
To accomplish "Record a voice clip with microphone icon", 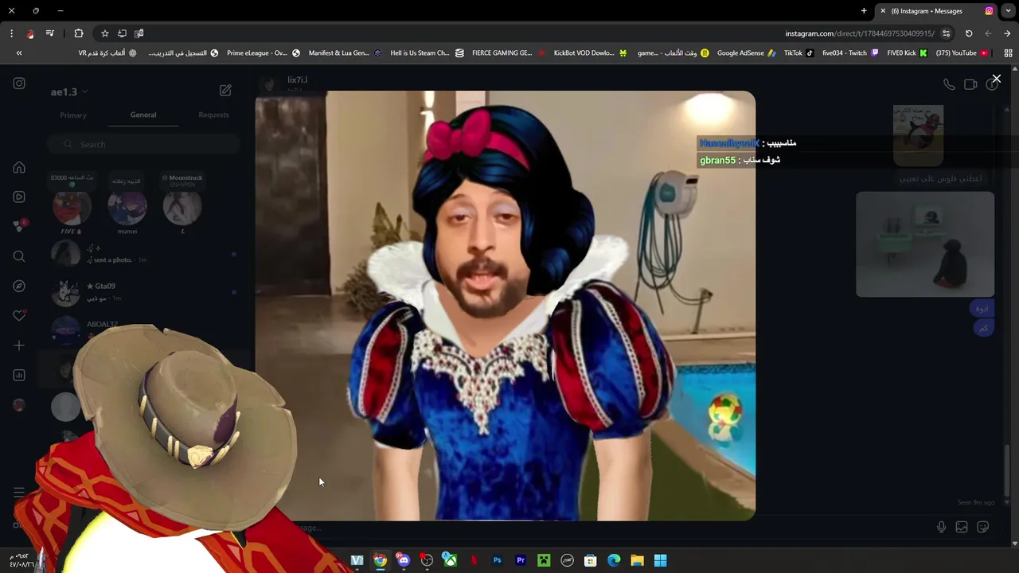I will tap(941, 527).
